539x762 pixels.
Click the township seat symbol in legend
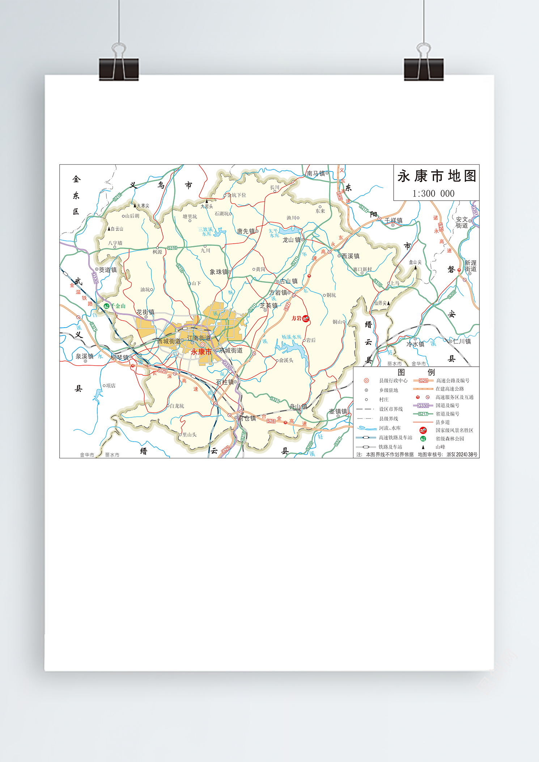pos(366,390)
